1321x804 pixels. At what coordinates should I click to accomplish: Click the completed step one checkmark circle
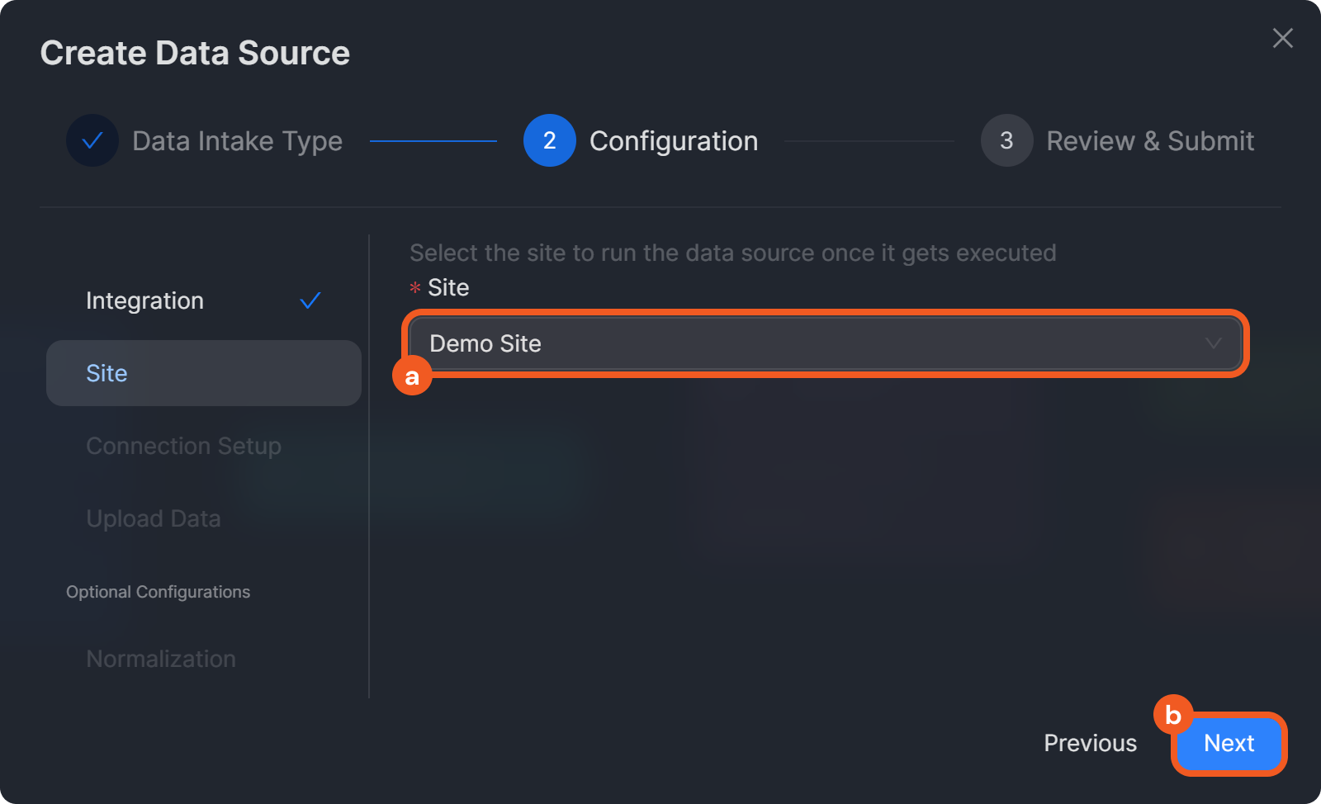(x=92, y=140)
